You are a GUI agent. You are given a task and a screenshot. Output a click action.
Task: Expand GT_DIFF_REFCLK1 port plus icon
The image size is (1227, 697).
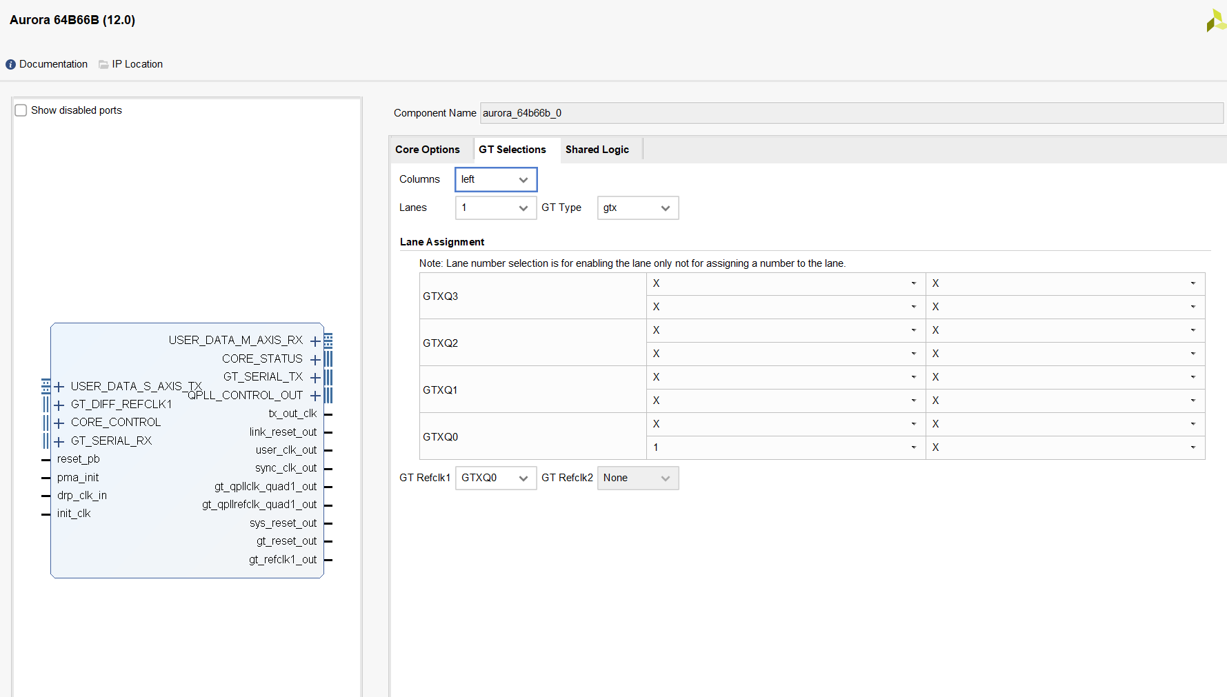59,405
